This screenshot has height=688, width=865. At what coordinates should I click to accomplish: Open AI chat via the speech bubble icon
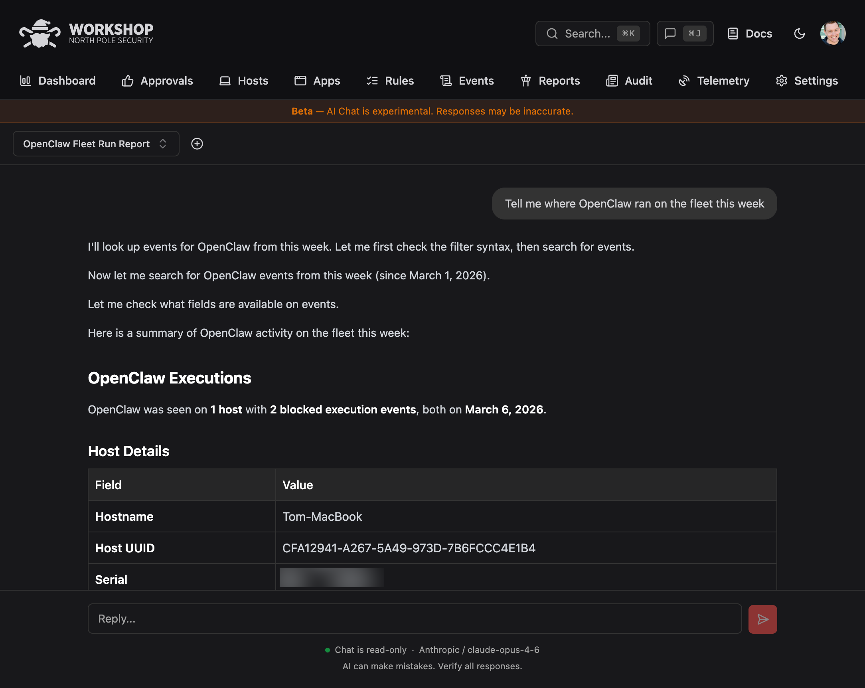(670, 34)
